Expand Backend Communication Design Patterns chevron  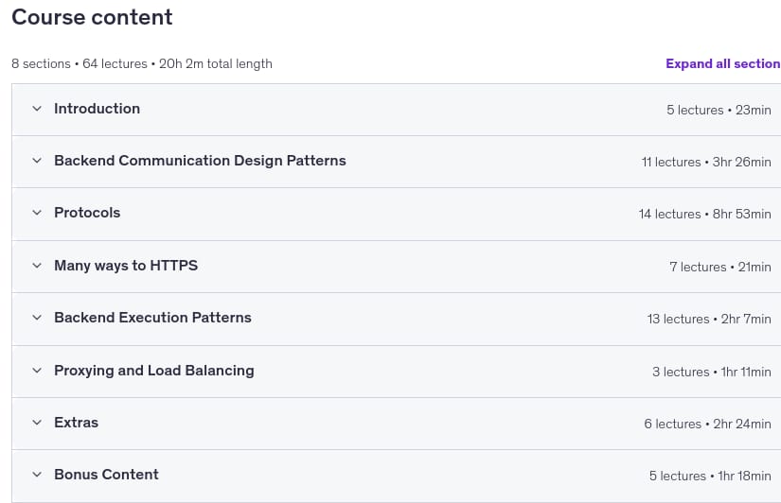click(37, 160)
